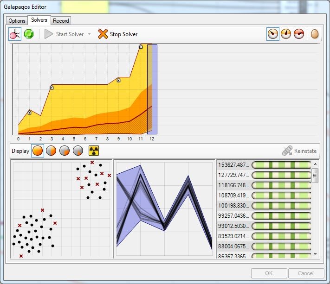Viewport: 330px width, 284px height.
Task: Select the genome with fitness 88004.0675
Action: point(264,246)
